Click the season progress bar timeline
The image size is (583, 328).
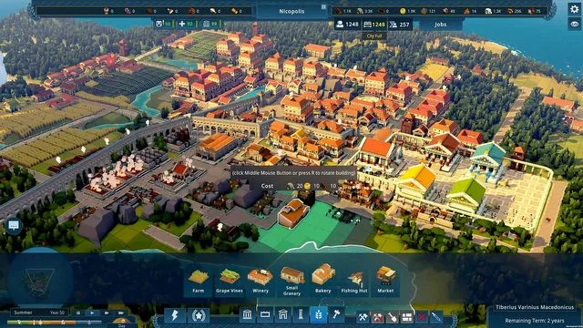[54, 323]
